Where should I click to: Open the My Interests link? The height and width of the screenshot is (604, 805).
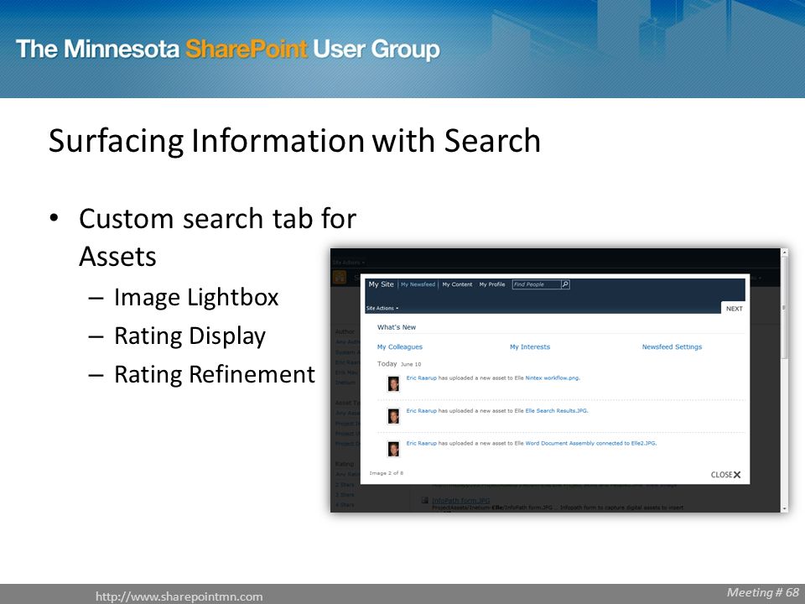530,346
